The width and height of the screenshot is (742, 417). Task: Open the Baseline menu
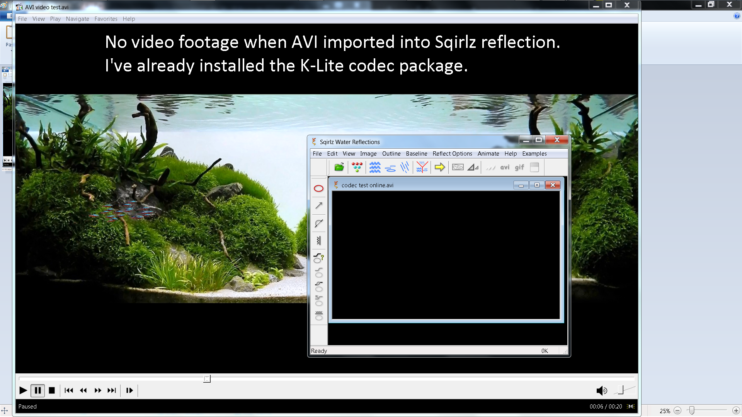(x=416, y=154)
